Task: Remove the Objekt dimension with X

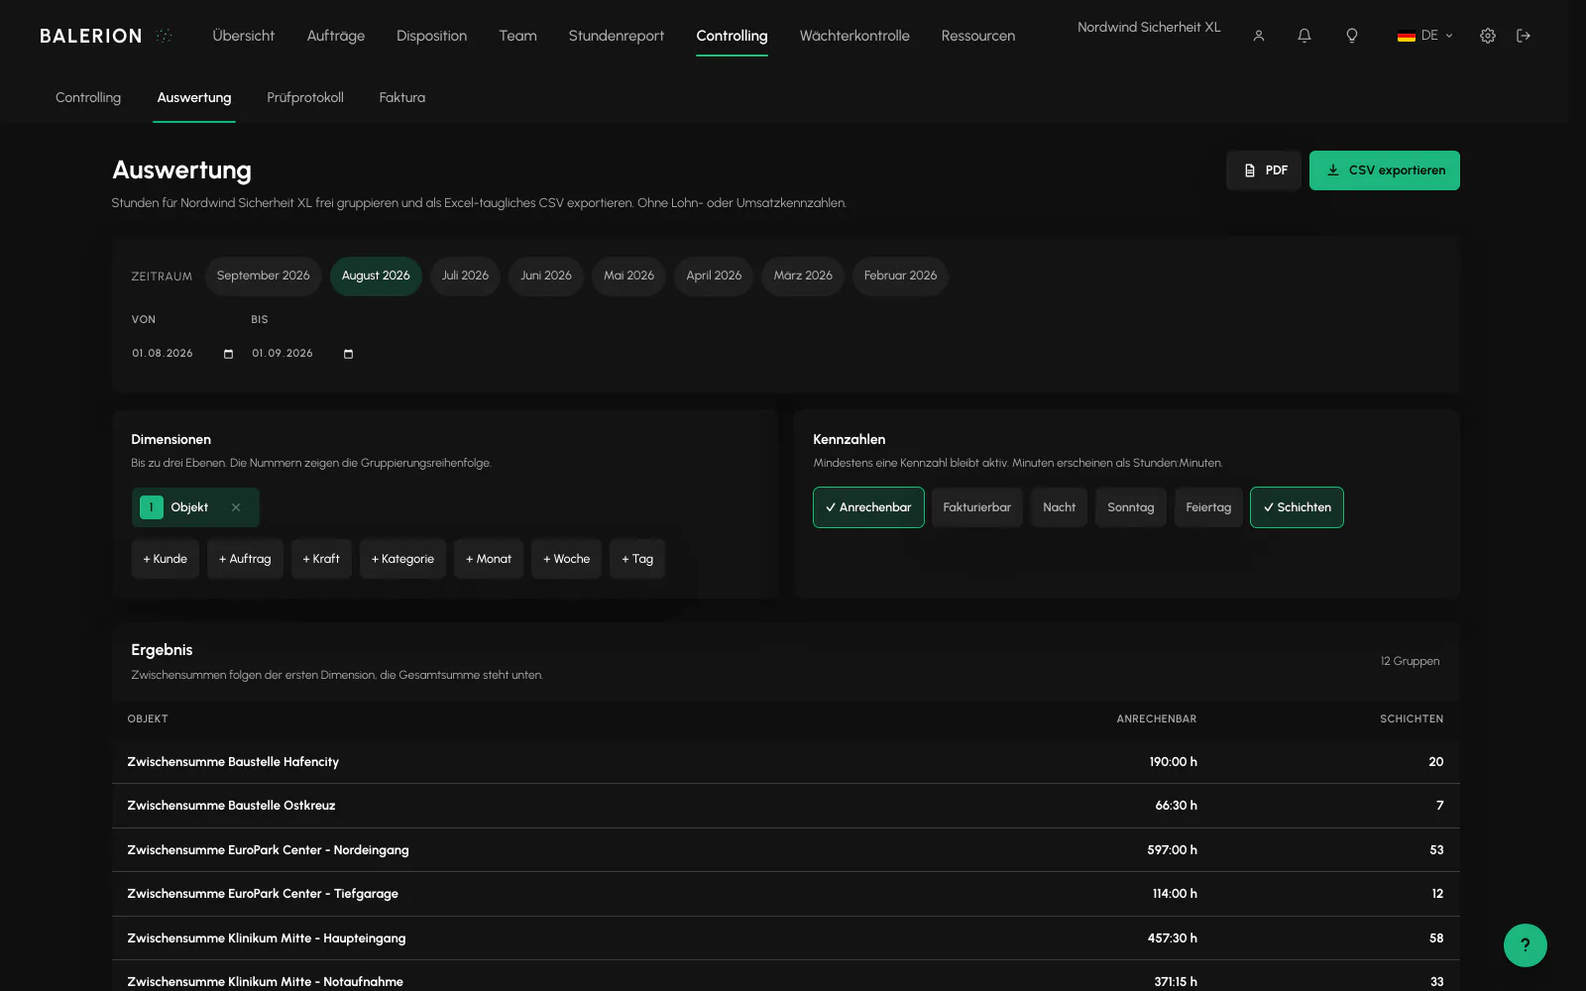Action: point(236,507)
